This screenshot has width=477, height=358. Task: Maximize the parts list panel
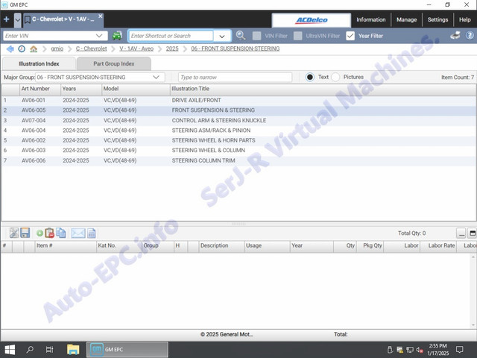472,233
